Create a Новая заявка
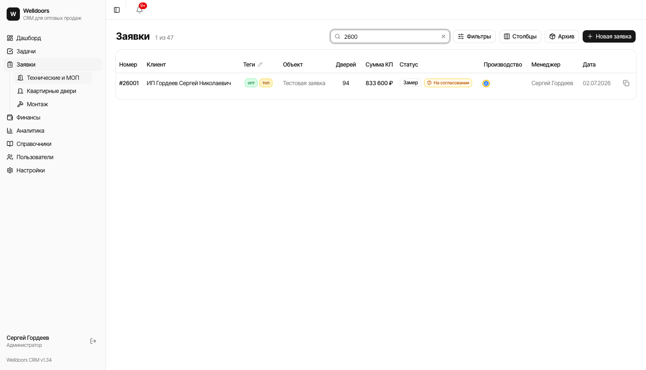 (609, 36)
